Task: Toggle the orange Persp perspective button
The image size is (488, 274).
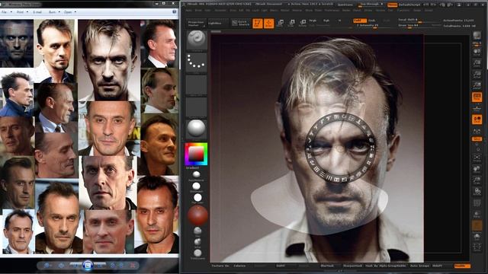Action: (477, 97)
